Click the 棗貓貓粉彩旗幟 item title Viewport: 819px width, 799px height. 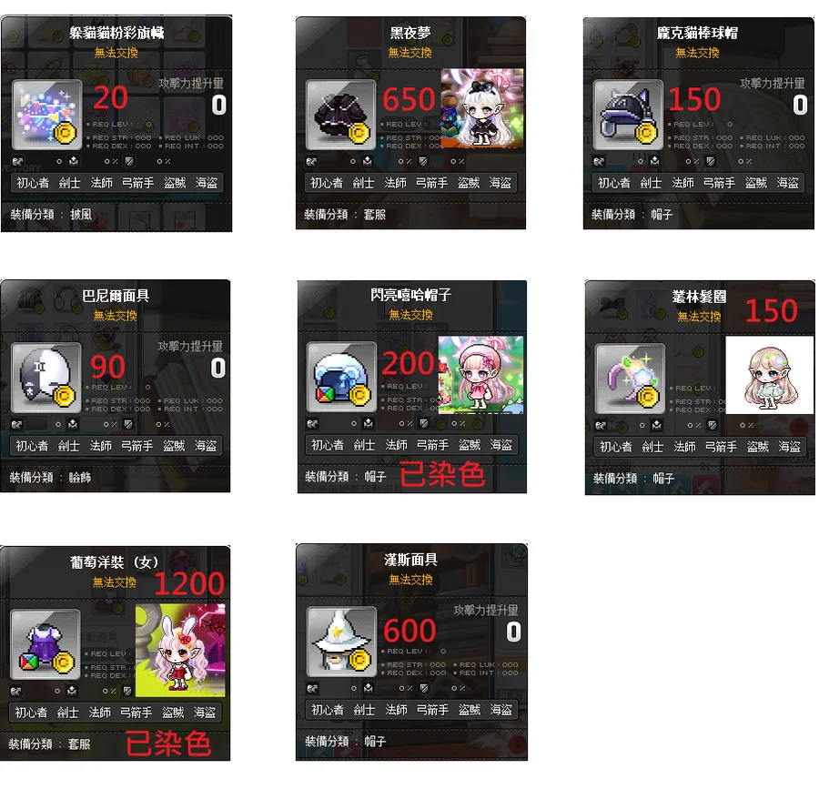click(x=117, y=33)
